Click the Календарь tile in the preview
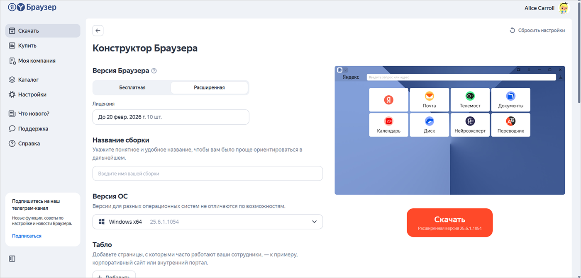This screenshot has width=581, height=278. click(389, 125)
